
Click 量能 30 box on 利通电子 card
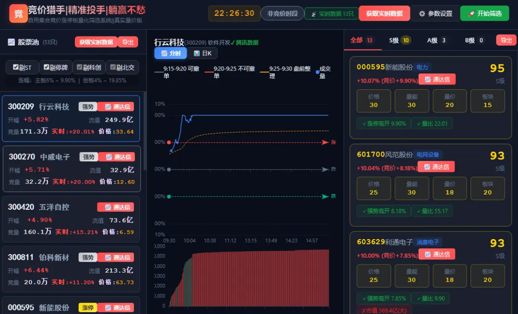point(412,276)
